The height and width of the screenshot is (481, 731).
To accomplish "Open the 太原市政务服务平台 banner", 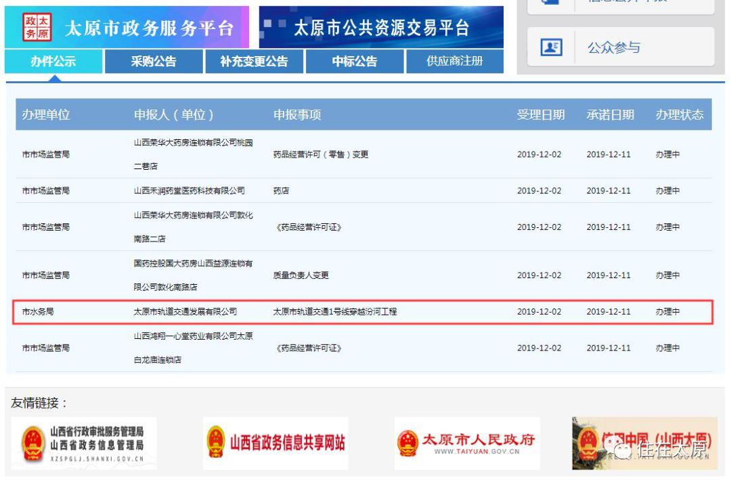I will pyautogui.click(x=127, y=27).
